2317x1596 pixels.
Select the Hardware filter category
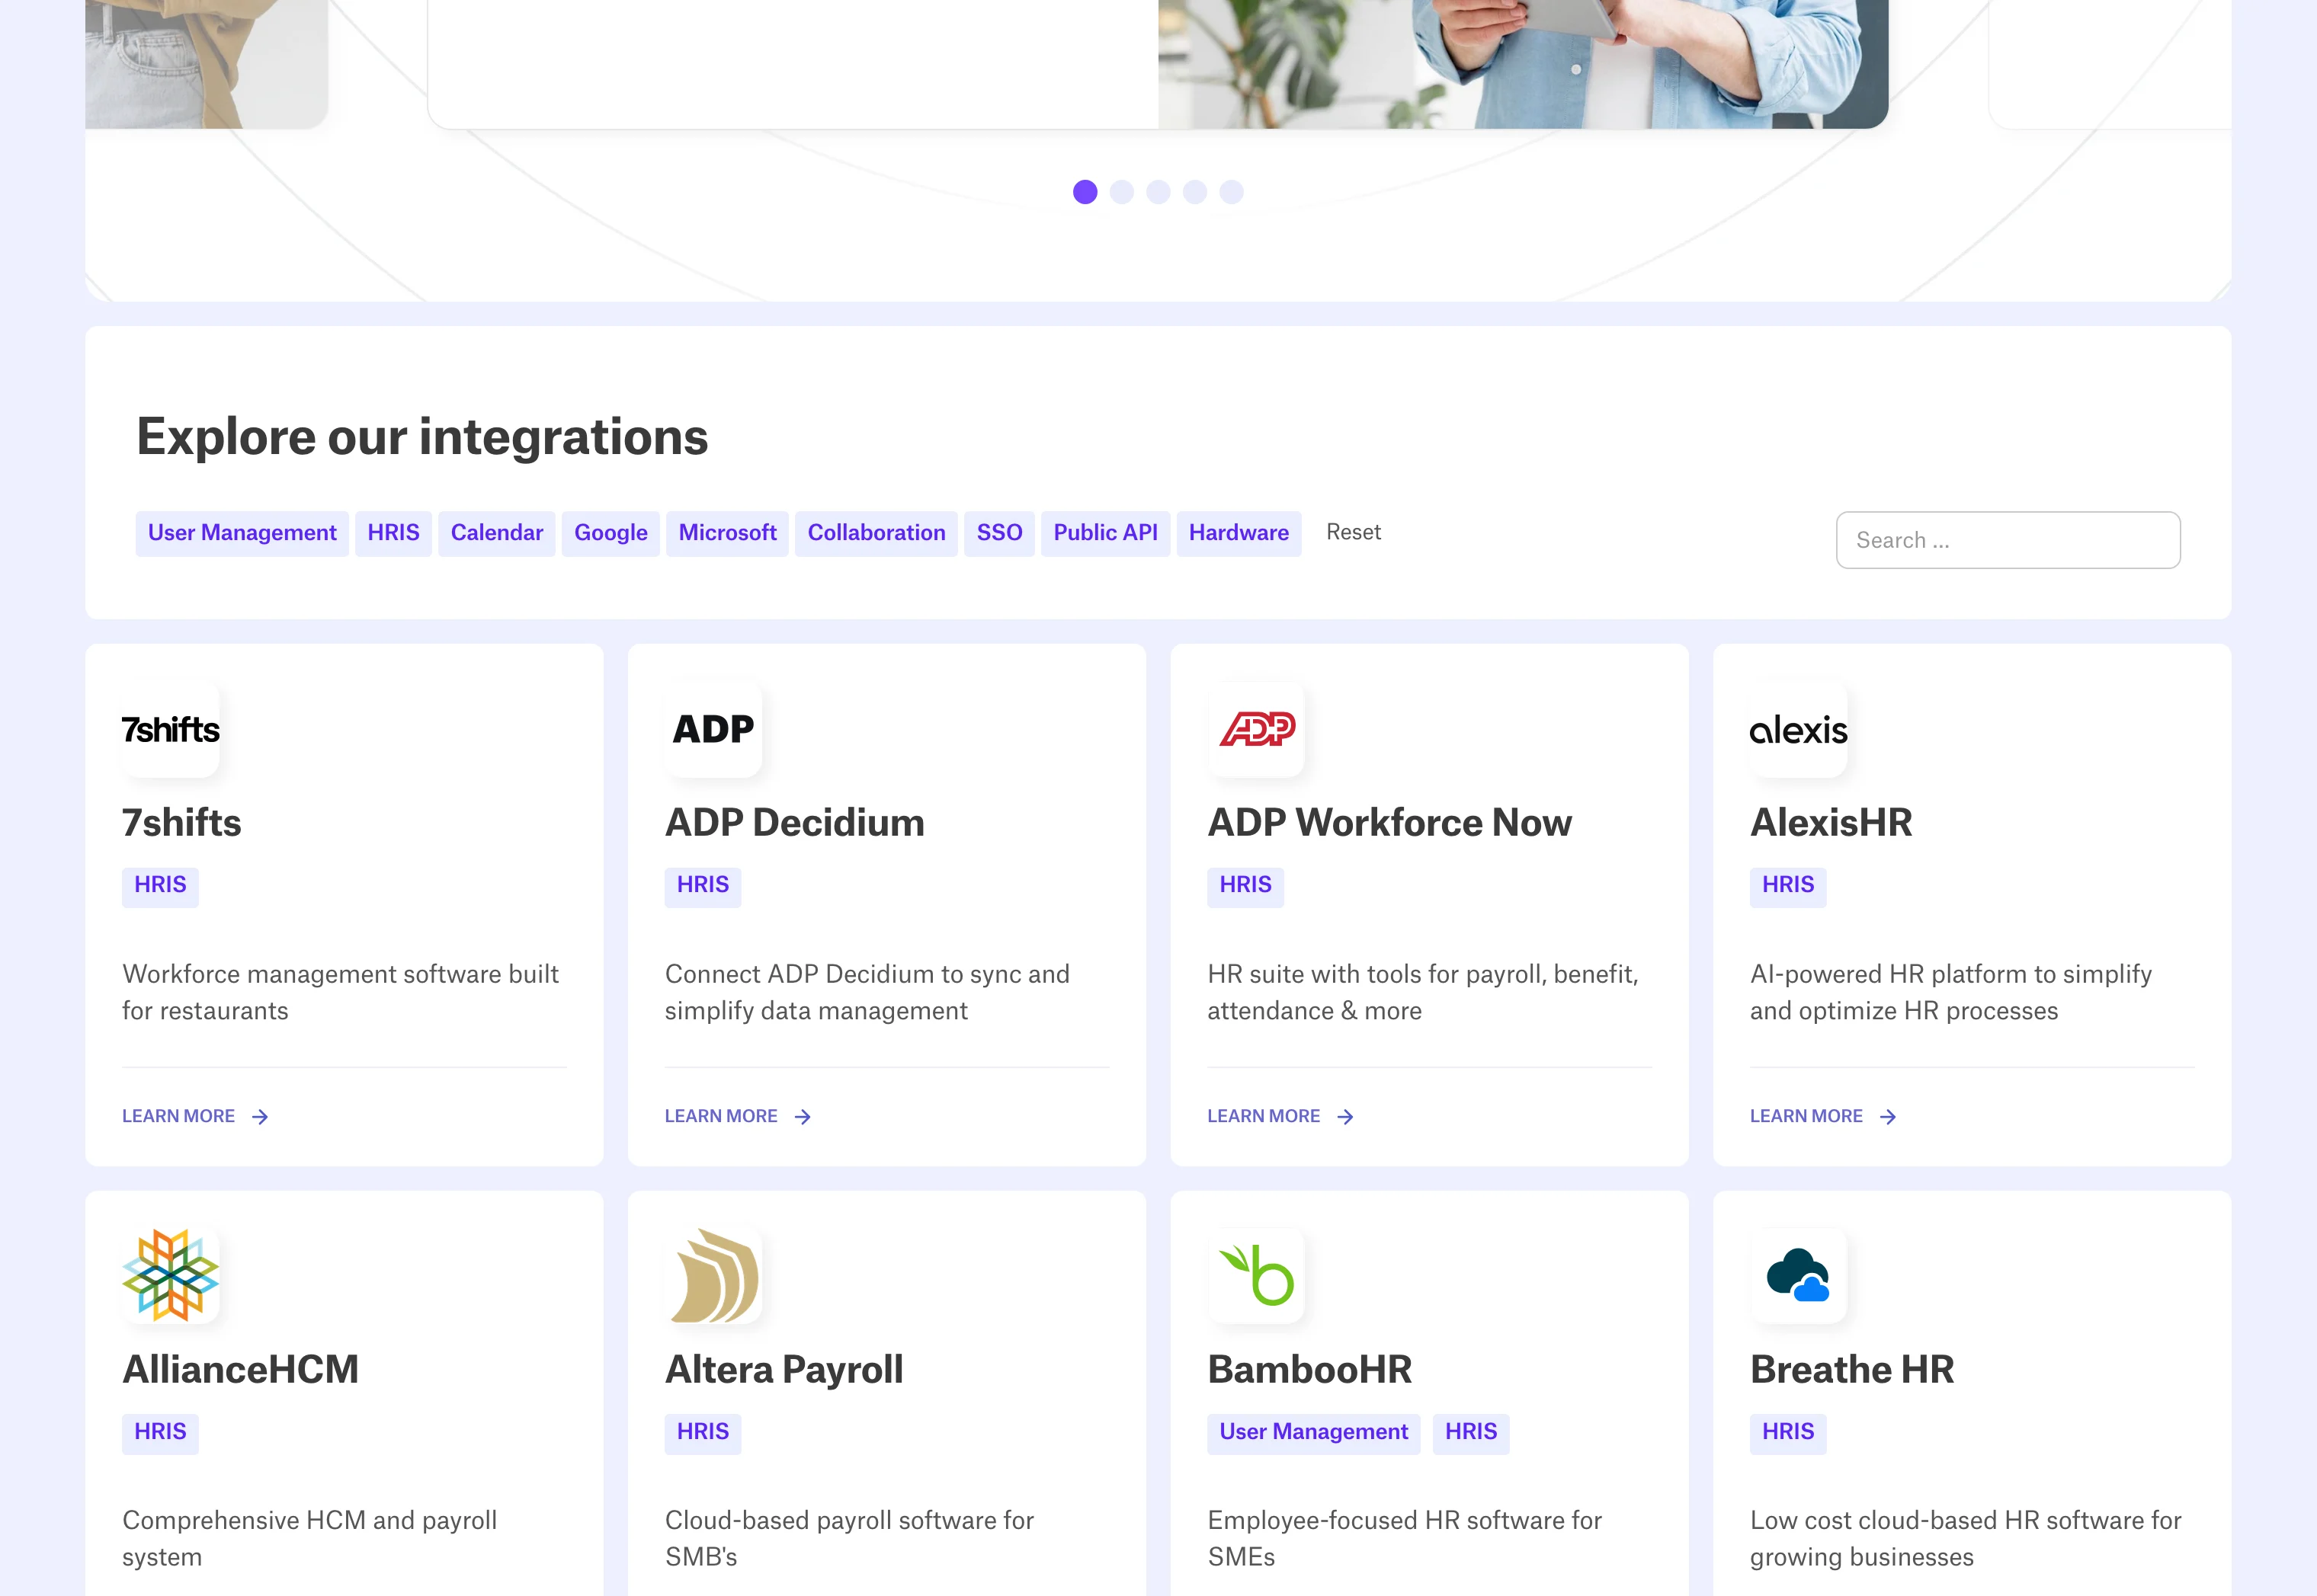tap(1239, 533)
